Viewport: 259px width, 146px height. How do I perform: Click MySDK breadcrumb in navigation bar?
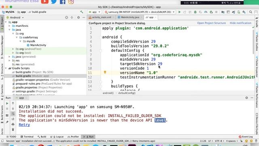(x=8, y=12)
